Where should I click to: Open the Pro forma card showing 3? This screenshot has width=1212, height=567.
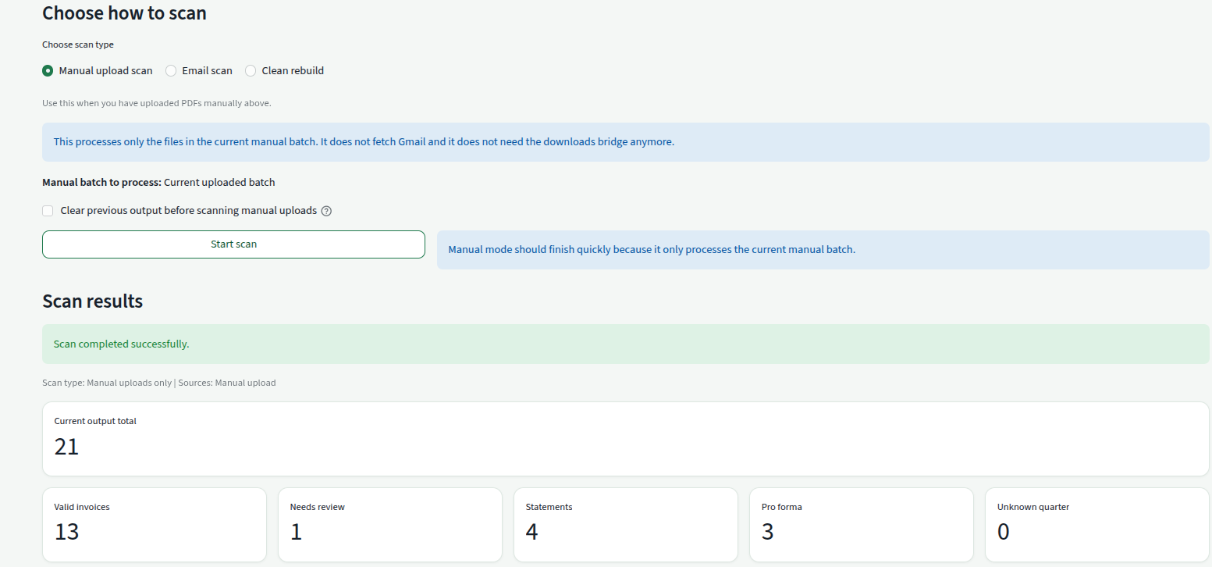tap(862, 525)
